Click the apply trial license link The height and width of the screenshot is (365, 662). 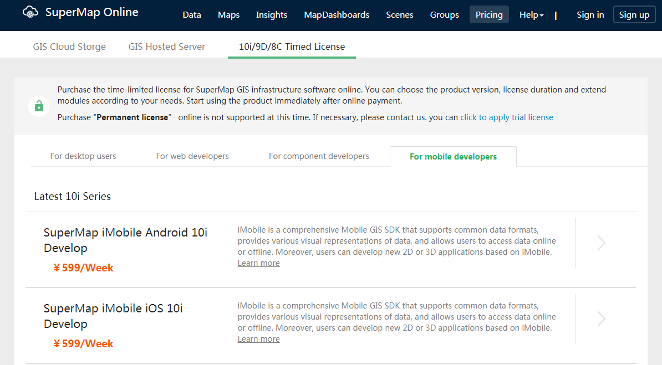(x=507, y=117)
